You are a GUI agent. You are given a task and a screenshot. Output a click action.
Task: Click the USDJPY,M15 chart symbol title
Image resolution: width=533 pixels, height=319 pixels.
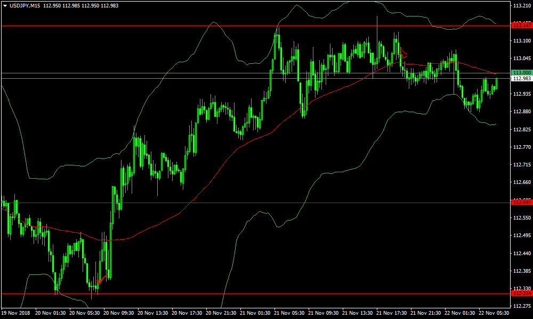tap(25, 6)
